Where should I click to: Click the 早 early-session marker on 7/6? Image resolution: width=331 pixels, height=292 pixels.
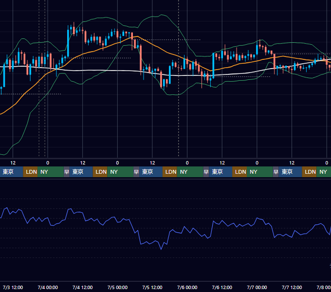206,172
